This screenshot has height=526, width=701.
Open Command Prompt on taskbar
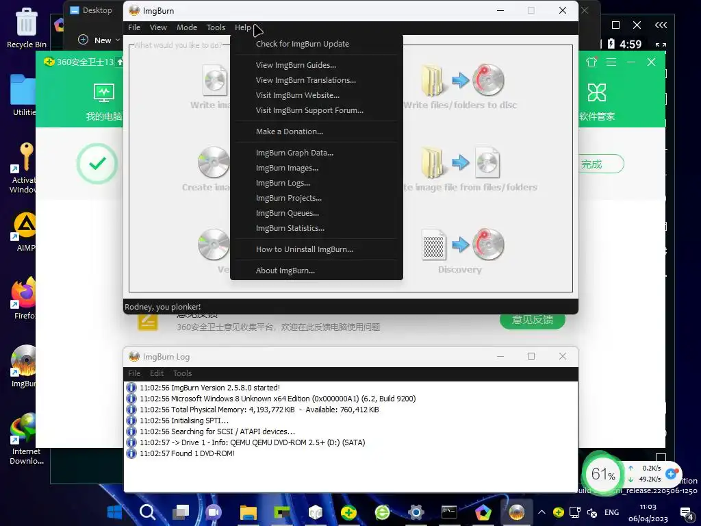(x=449, y=512)
